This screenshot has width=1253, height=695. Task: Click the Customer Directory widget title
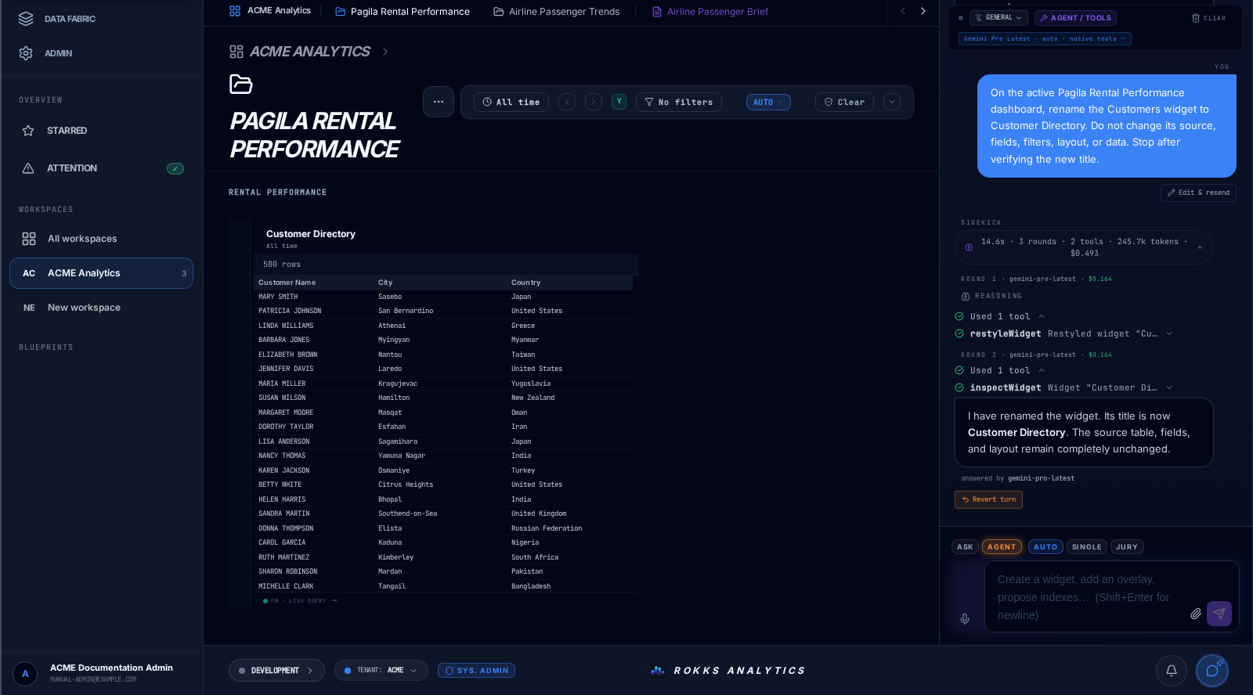(x=311, y=234)
